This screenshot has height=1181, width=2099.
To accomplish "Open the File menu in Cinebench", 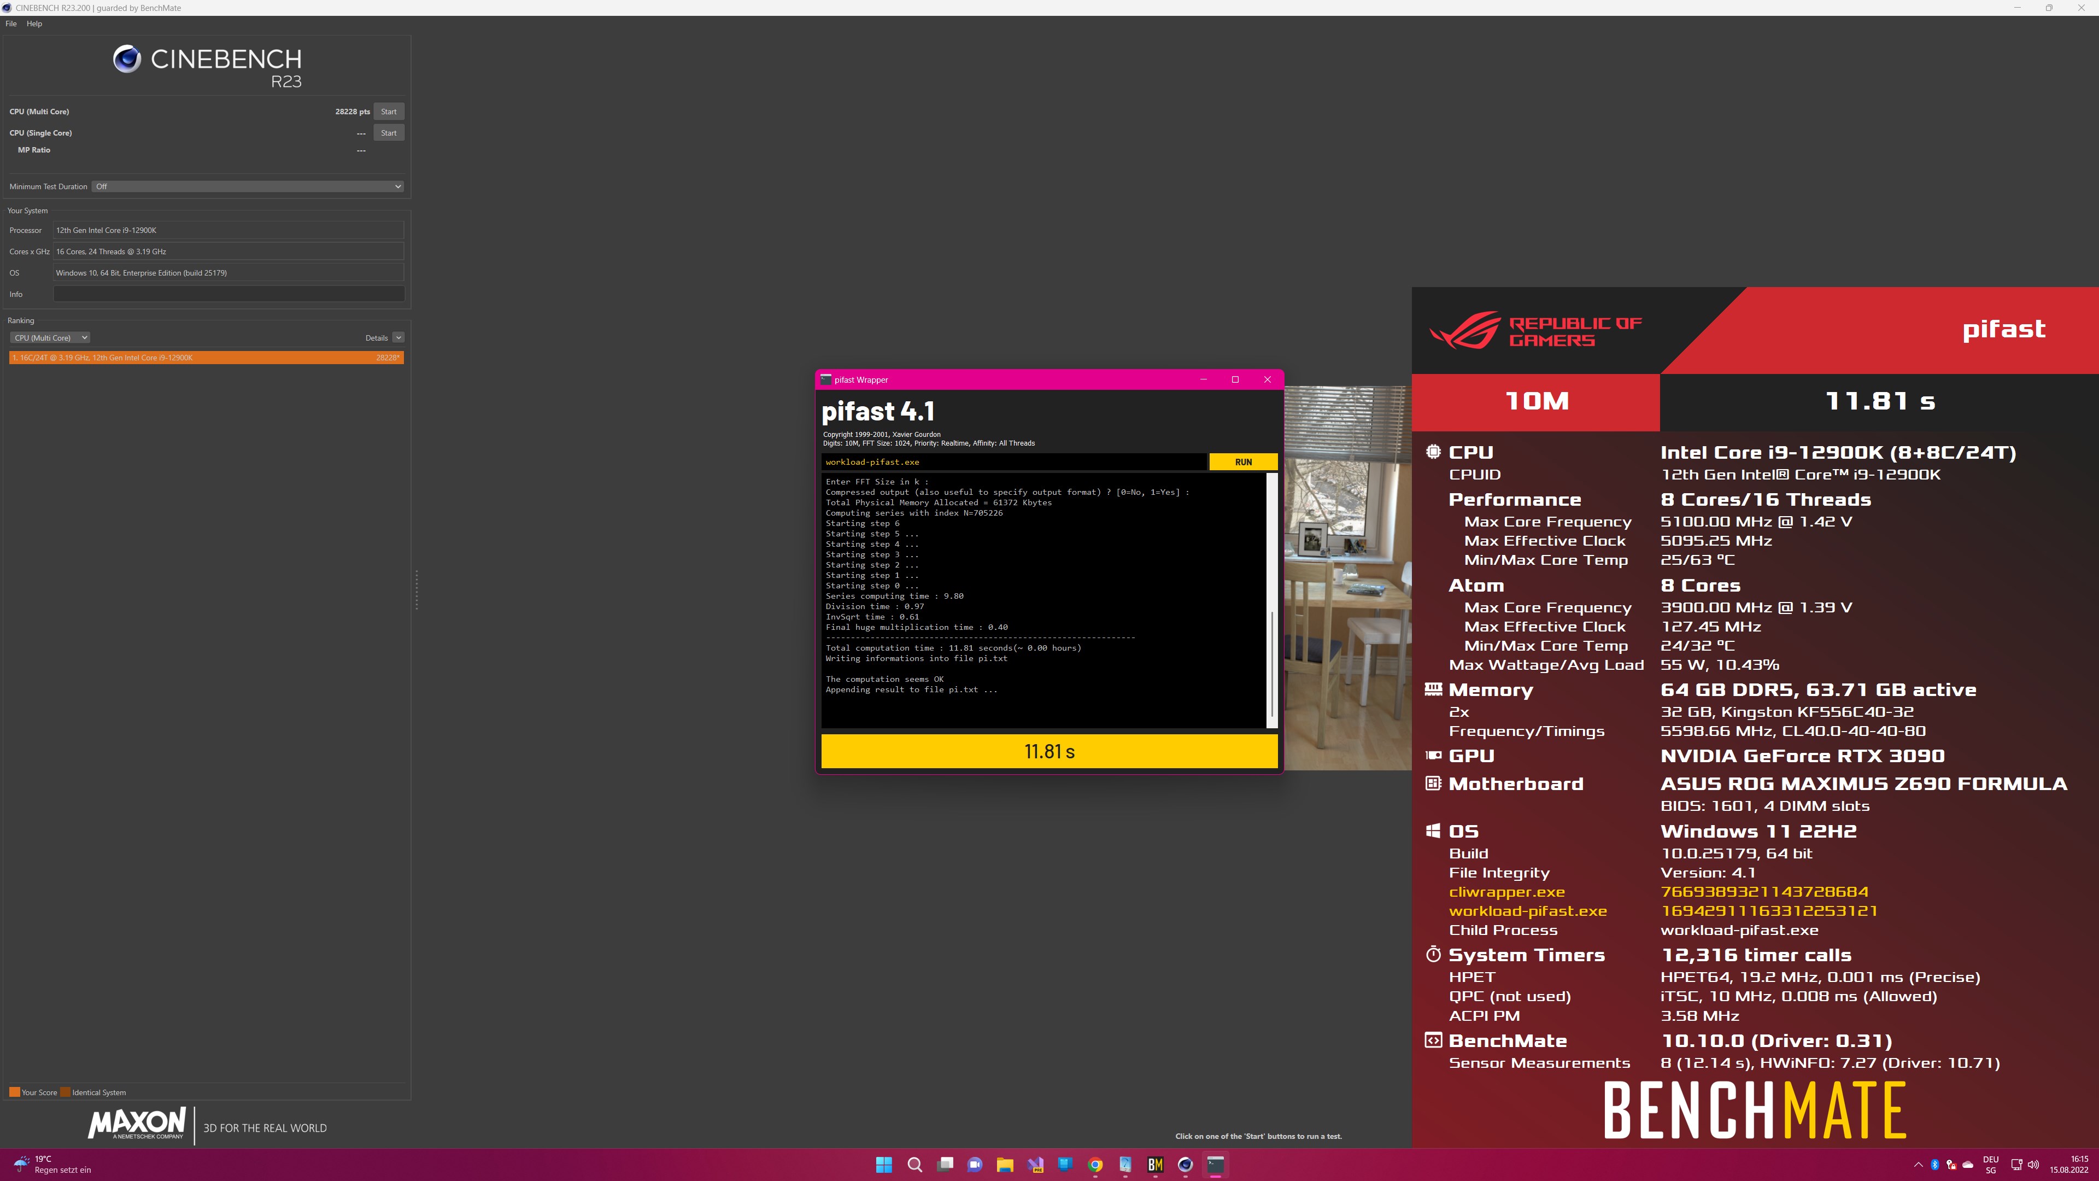I will (x=10, y=24).
